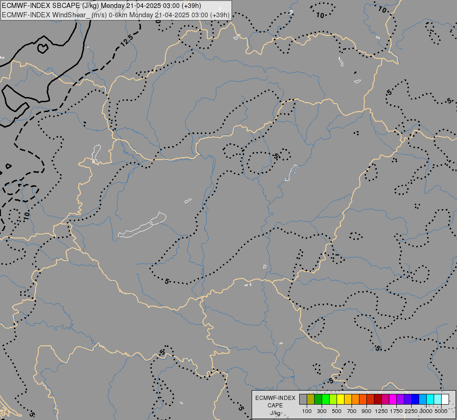Select the pure yellow legend swatch
457x420 pixels.
340,399
